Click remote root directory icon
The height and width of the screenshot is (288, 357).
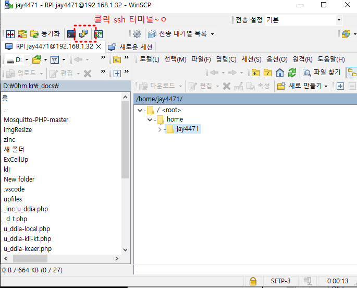[x=267, y=73]
